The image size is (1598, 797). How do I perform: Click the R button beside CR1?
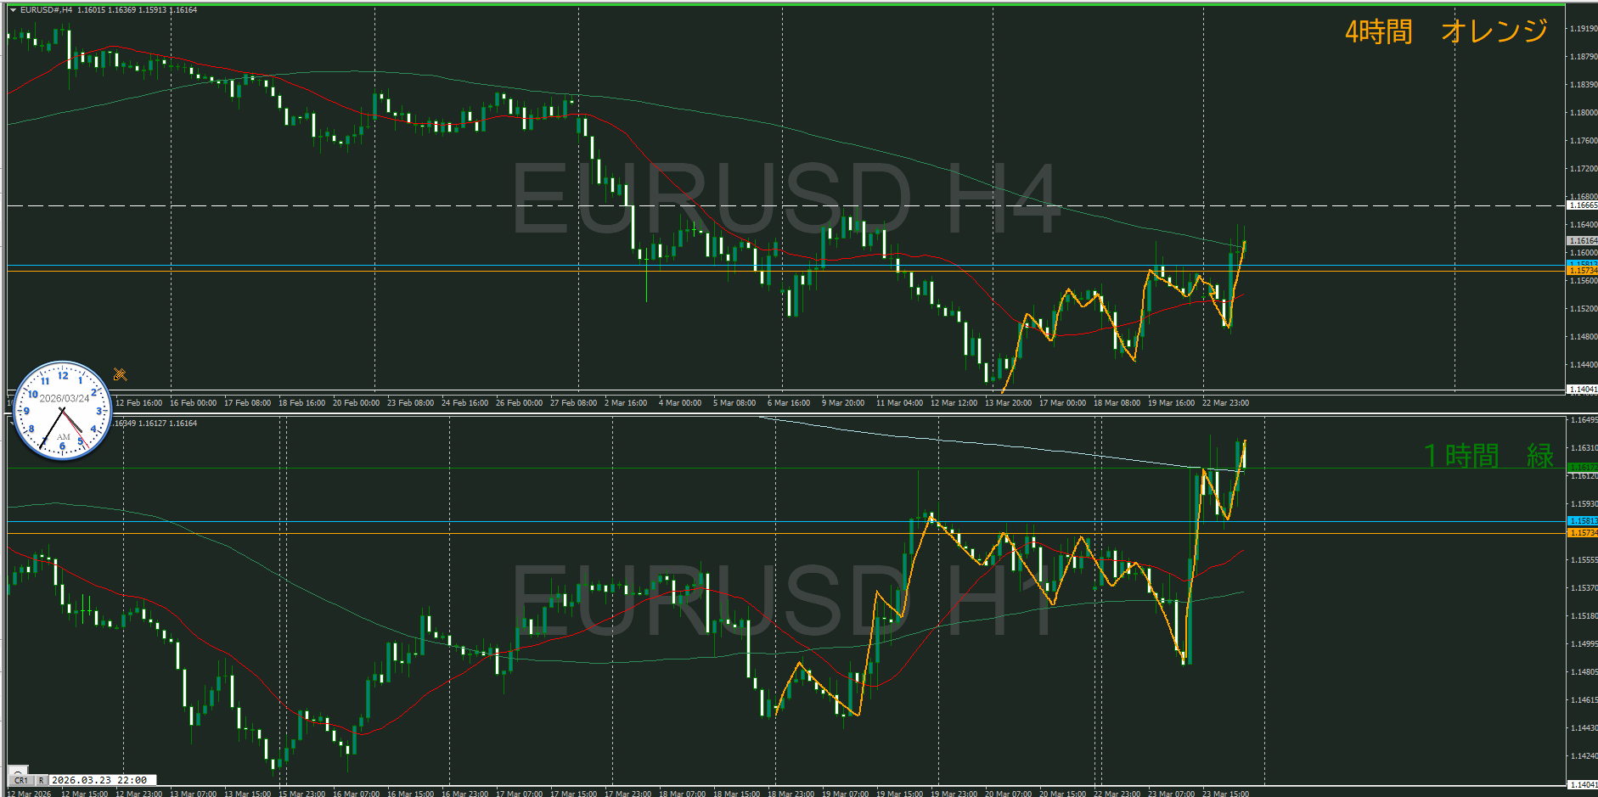click(x=40, y=780)
